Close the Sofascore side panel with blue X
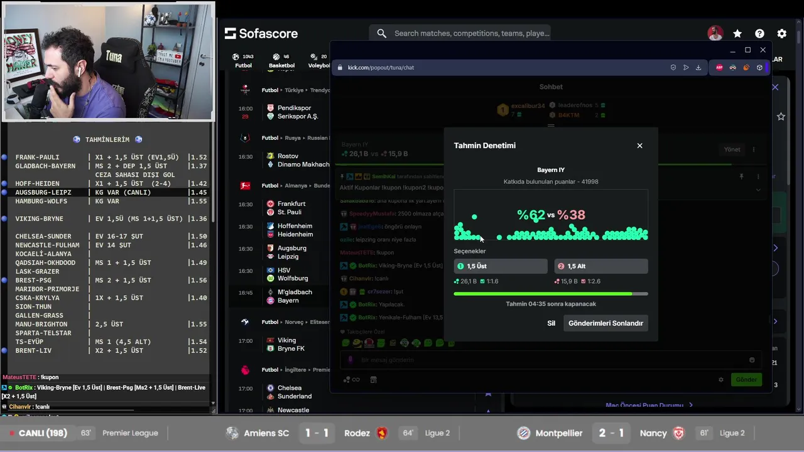The width and height of the screenshot is (804, 452). tap(775, 87)
